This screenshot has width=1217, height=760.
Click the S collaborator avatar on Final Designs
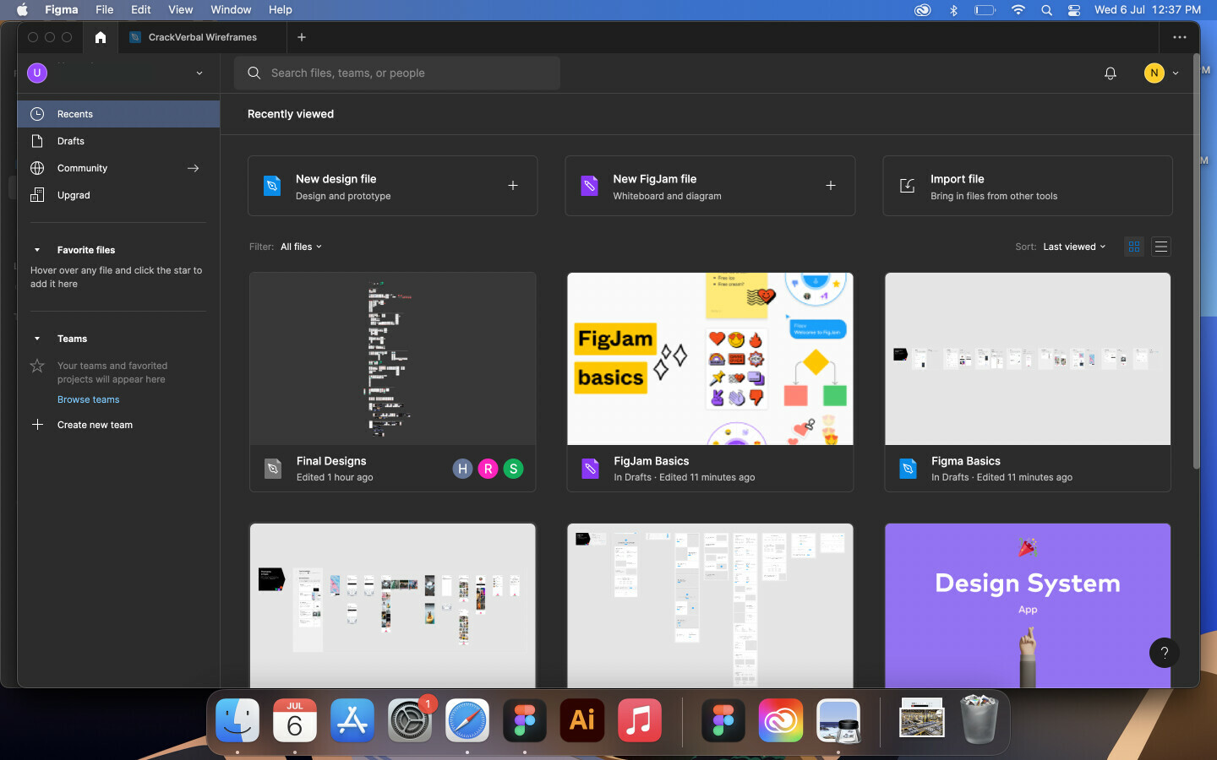[x=513, y=469]
